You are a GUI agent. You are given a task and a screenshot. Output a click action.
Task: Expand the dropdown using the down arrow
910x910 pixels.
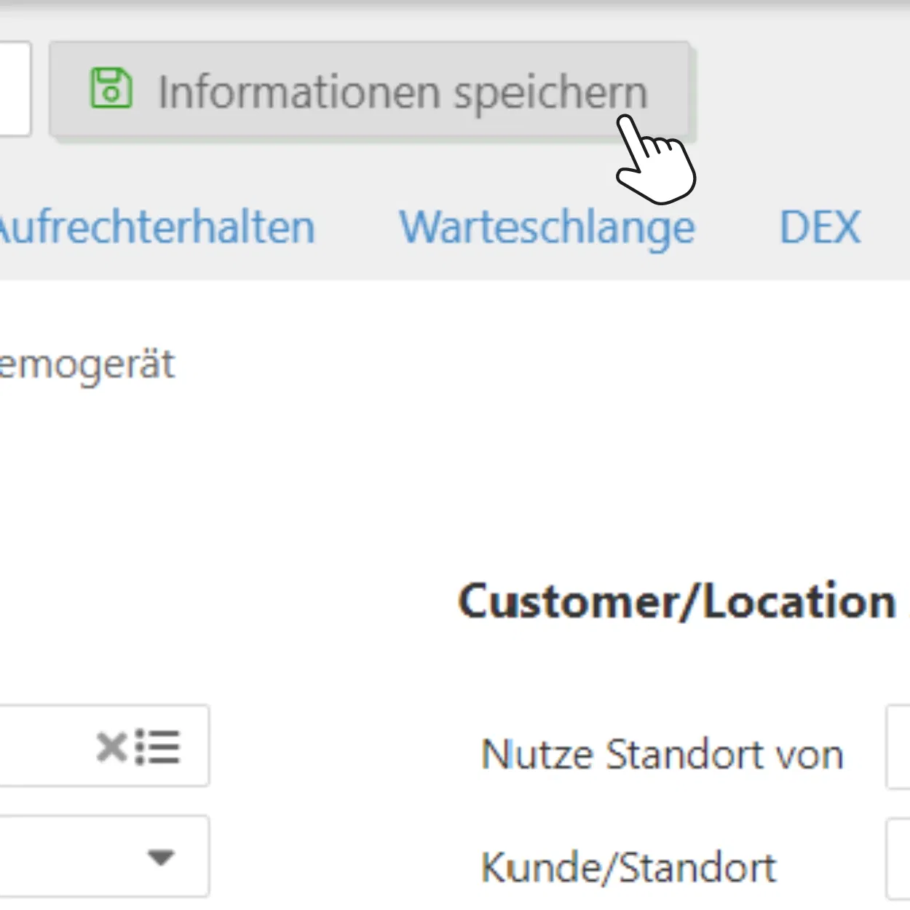160,857
